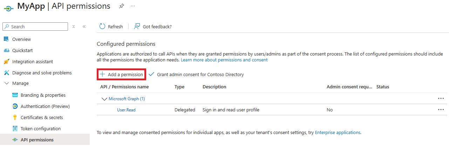Click the Type column header
Image resolution: width=449 pixels, height=147 pixels.
(179, 87)
